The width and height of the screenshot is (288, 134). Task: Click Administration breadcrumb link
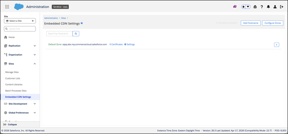51,18
